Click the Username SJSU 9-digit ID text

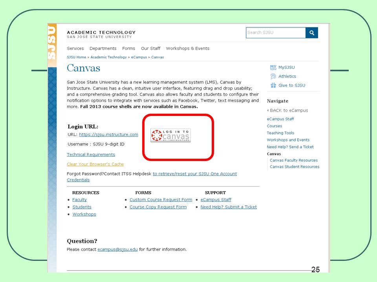(96, 144)
